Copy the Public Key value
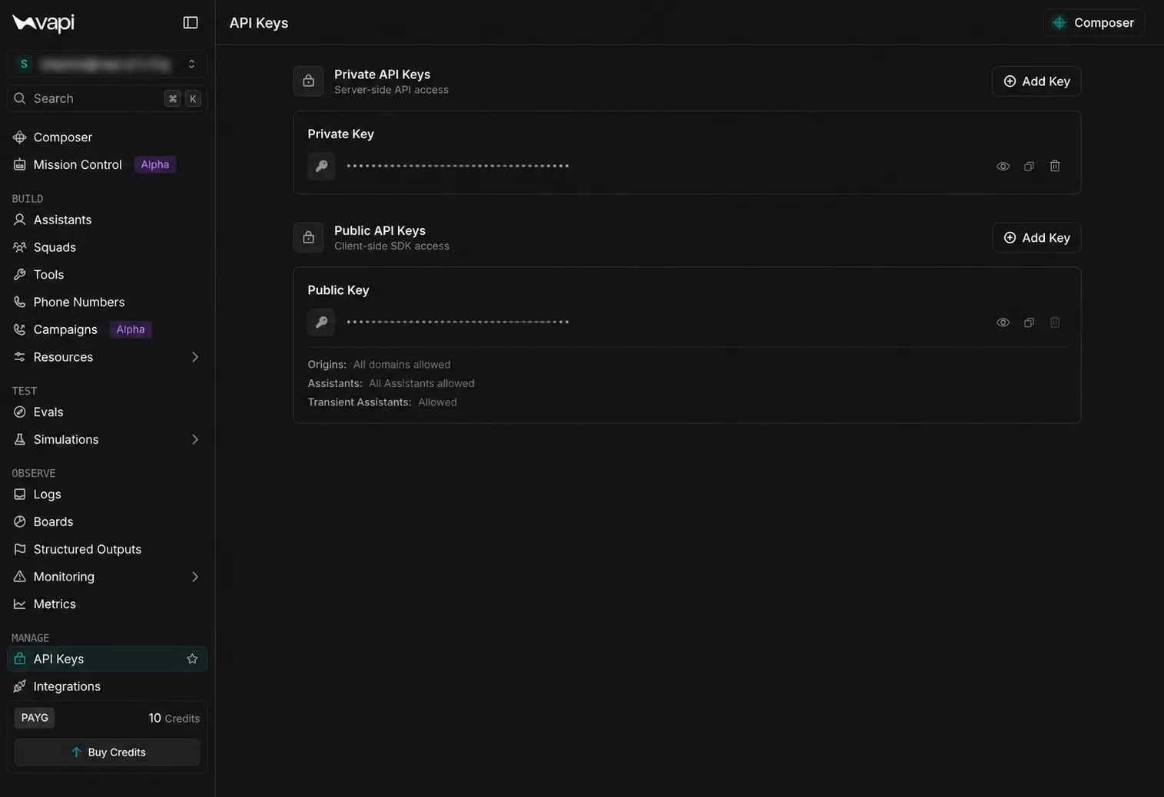The width and height of the screenshot is (1164, 797). click(x=1029, y=322)
